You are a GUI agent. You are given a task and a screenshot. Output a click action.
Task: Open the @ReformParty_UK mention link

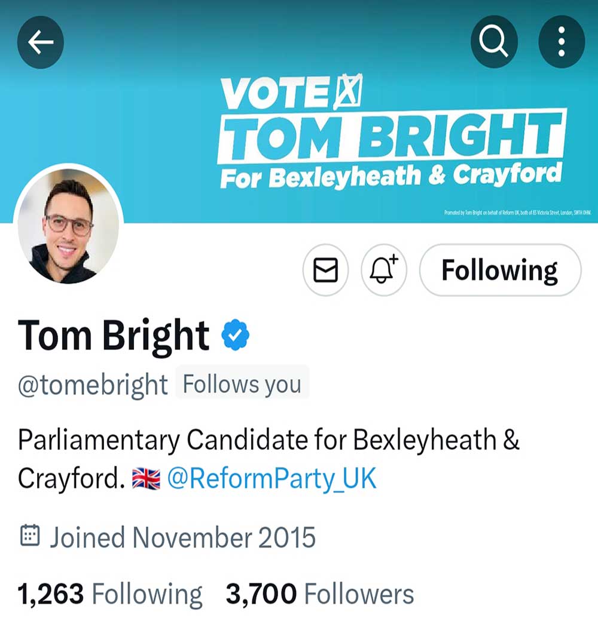click(x=272, y=478)
